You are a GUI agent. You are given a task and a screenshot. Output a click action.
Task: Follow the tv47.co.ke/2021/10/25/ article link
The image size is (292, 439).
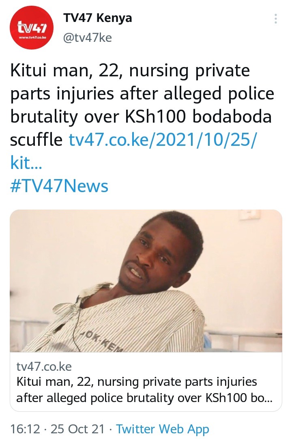tap(162, 140)
